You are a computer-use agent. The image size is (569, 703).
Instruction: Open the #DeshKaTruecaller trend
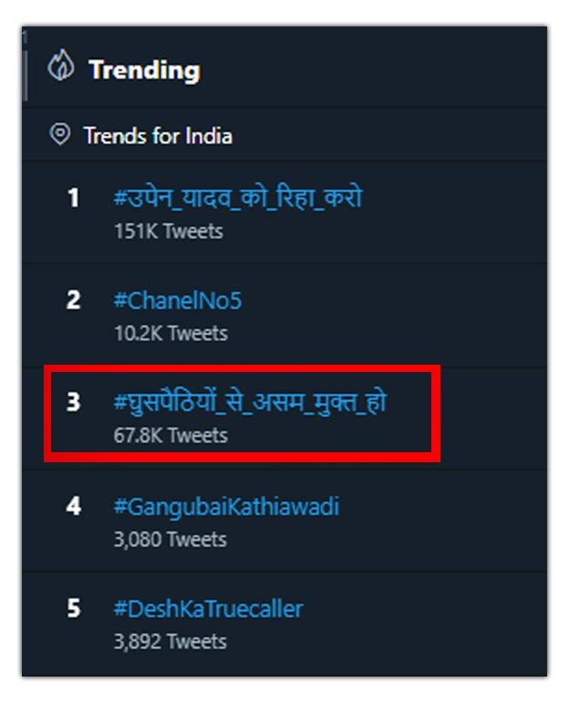coord(208,608)
